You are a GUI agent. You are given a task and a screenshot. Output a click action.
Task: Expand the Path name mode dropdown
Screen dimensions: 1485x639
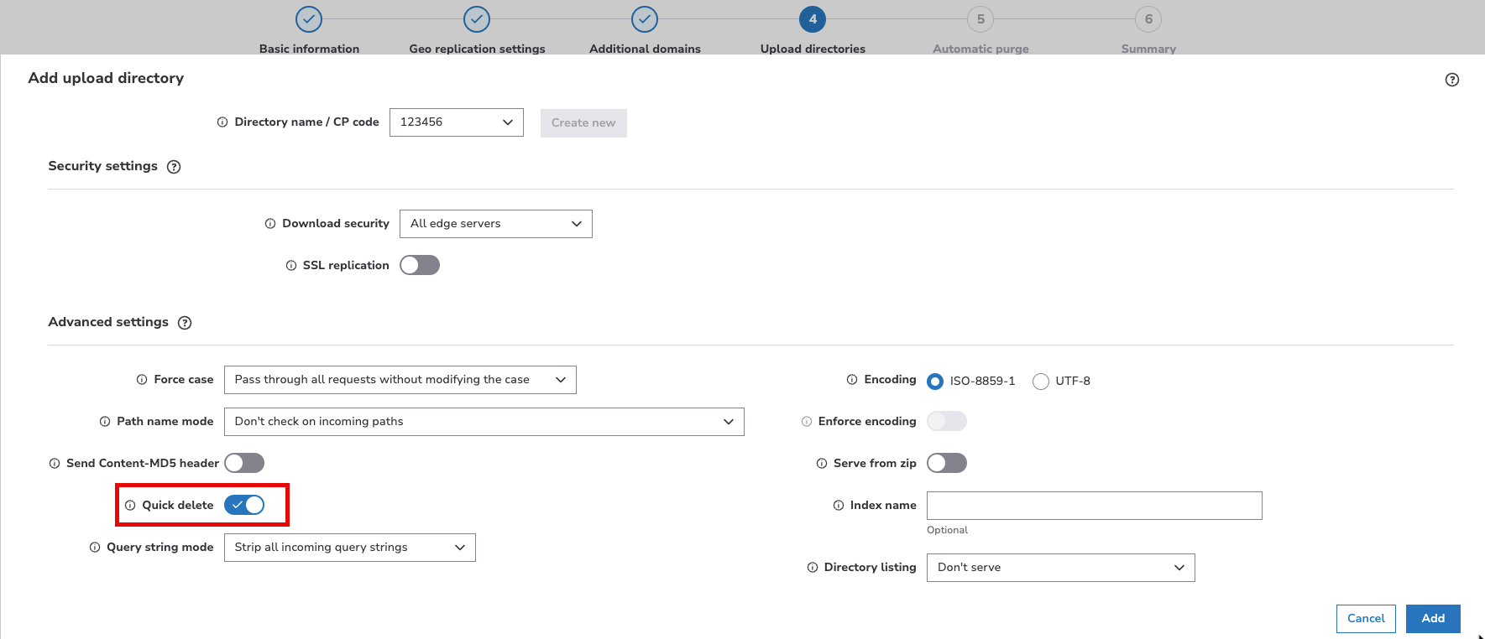point(484,422)
